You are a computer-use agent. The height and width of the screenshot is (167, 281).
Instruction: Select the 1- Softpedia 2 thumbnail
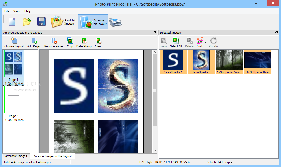coord(201,62)
